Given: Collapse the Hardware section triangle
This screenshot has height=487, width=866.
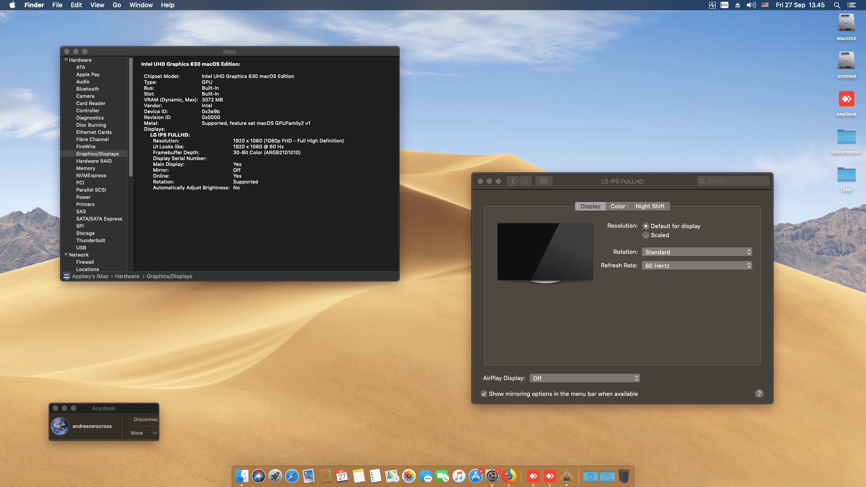Looking at the screenshot, I should click(66, 60).
